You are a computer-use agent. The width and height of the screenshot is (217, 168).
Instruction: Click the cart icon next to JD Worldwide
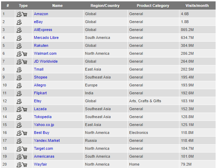coord(25,62)
